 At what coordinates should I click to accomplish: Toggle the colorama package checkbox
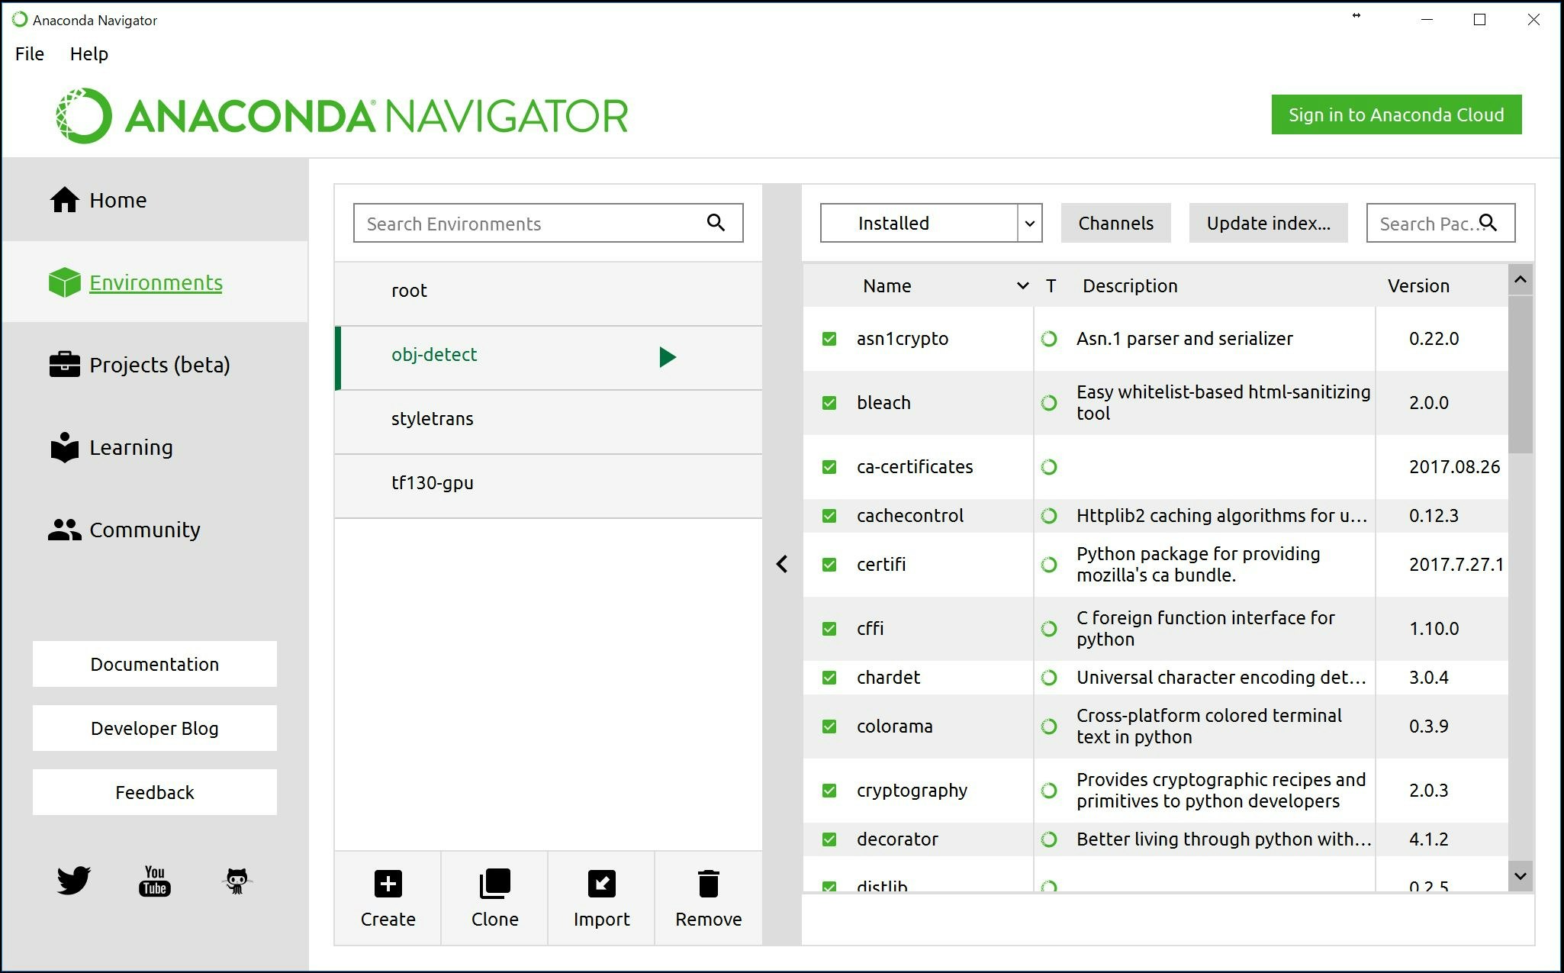click(829, 727)
